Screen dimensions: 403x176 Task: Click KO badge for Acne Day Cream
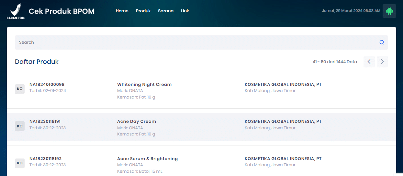(20, 126)
